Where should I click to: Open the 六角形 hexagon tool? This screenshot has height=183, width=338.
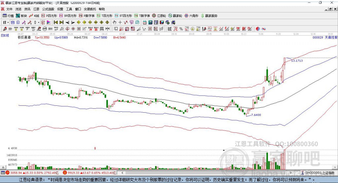[191, 16]
